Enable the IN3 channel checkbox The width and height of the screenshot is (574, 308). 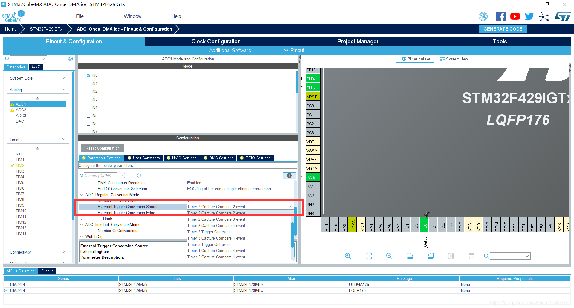click(x=88, y=100)
